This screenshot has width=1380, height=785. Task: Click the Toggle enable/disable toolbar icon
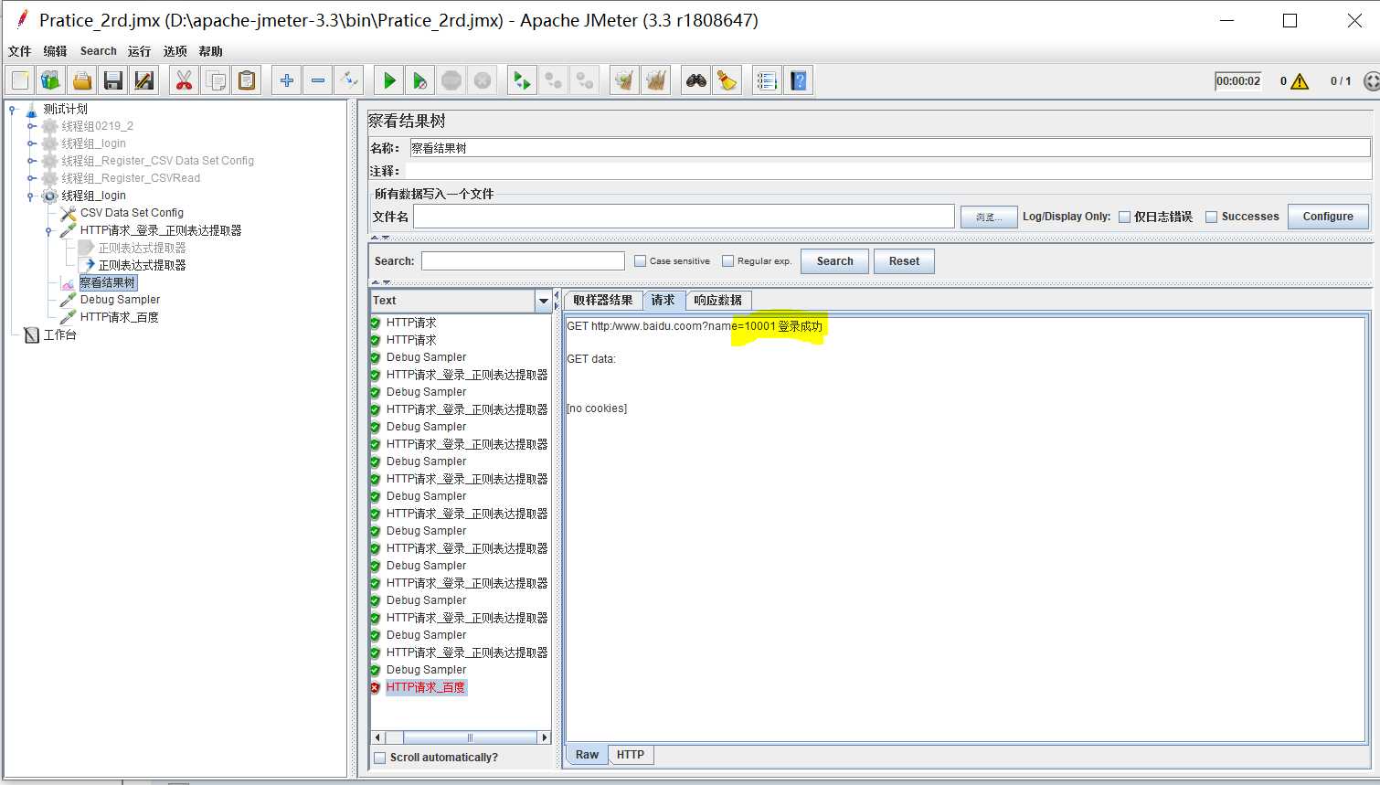[349, 80]
